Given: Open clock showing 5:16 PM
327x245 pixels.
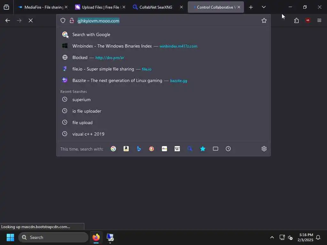Looking at the screenshot, I should (306, 237).
